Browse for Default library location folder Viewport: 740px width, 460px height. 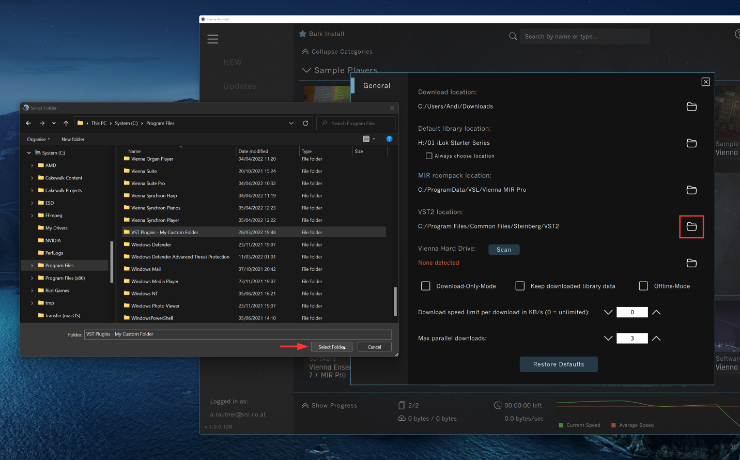click(691, 143)
